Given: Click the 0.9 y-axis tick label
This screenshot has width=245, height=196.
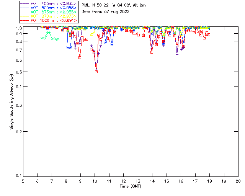Looking at the screenshot, I should 19,34.
